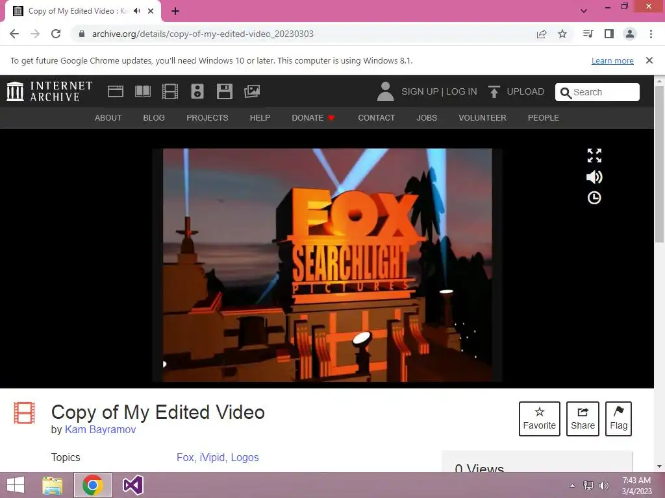Click the taskbar network icon
Viewport: 665px width, 498px height.
(588, 486)
